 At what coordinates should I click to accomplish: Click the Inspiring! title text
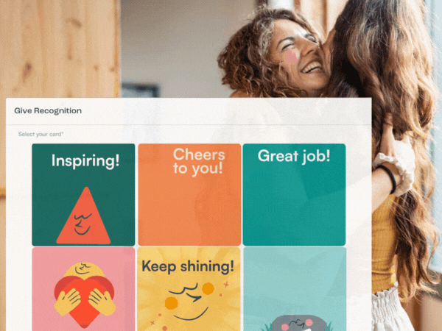[x=85, y=161]
